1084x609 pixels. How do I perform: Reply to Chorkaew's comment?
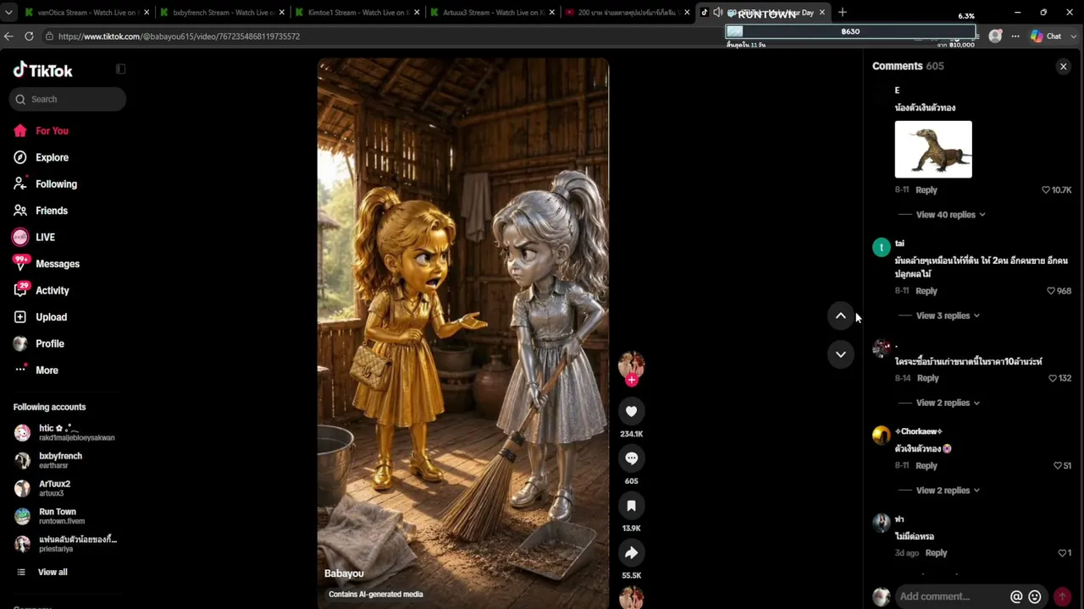pos(926,466)
